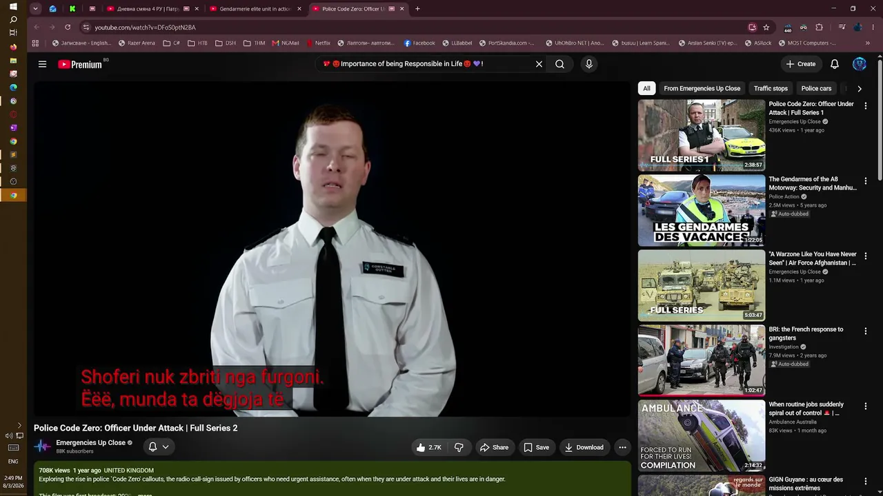This screenshot has width=883, height=496.
Task: Start voice search with the microphone
Action: click(x=588, y=64)
